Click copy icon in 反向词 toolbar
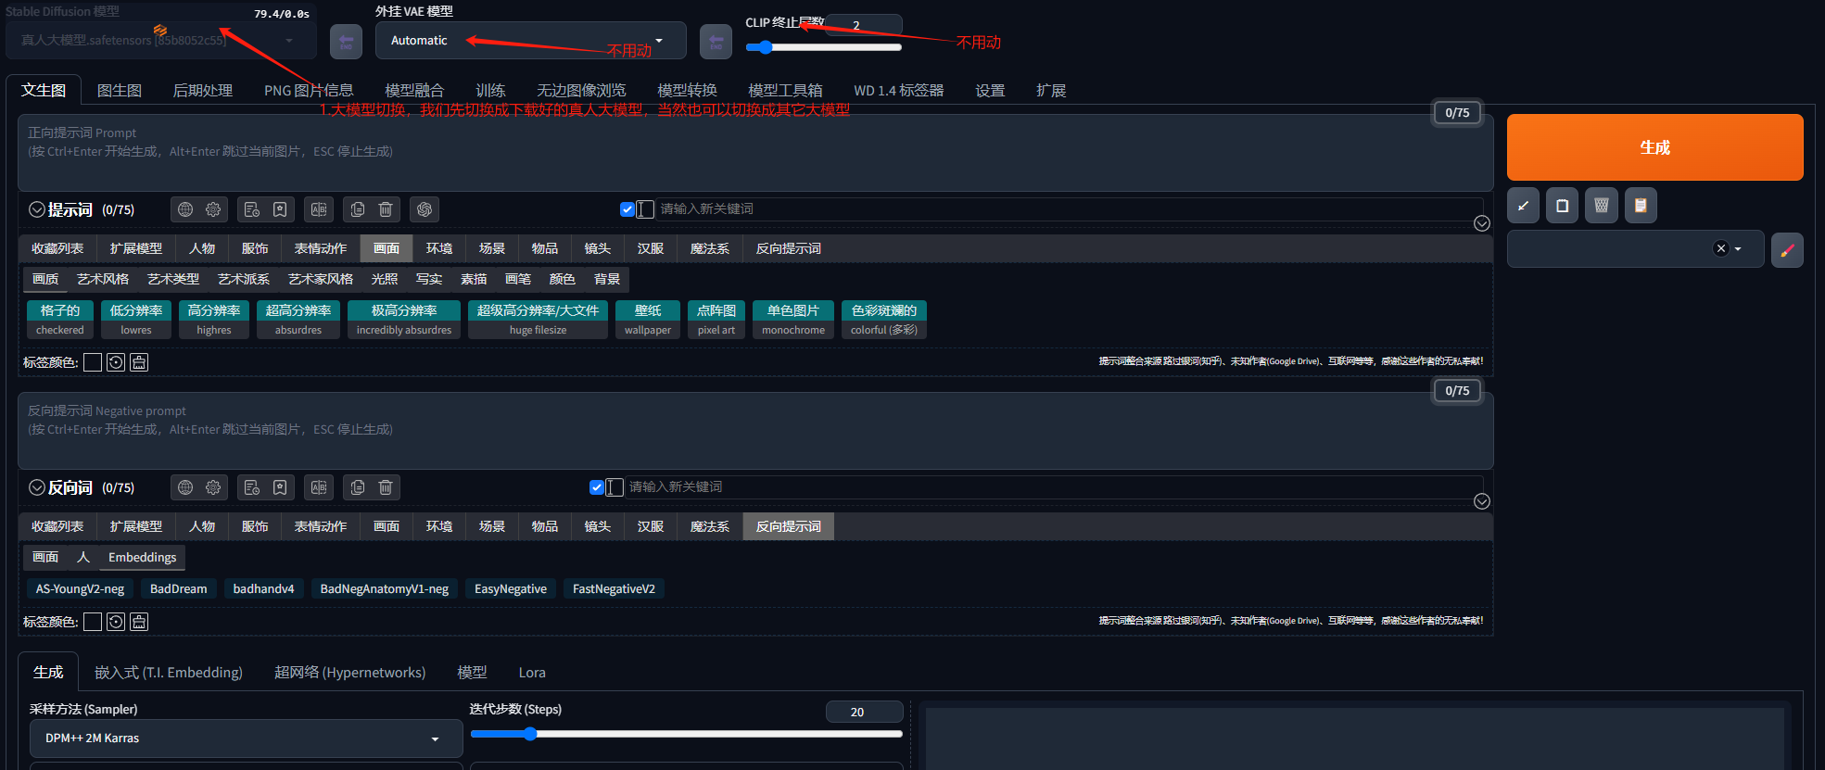 tap(358, 487)
